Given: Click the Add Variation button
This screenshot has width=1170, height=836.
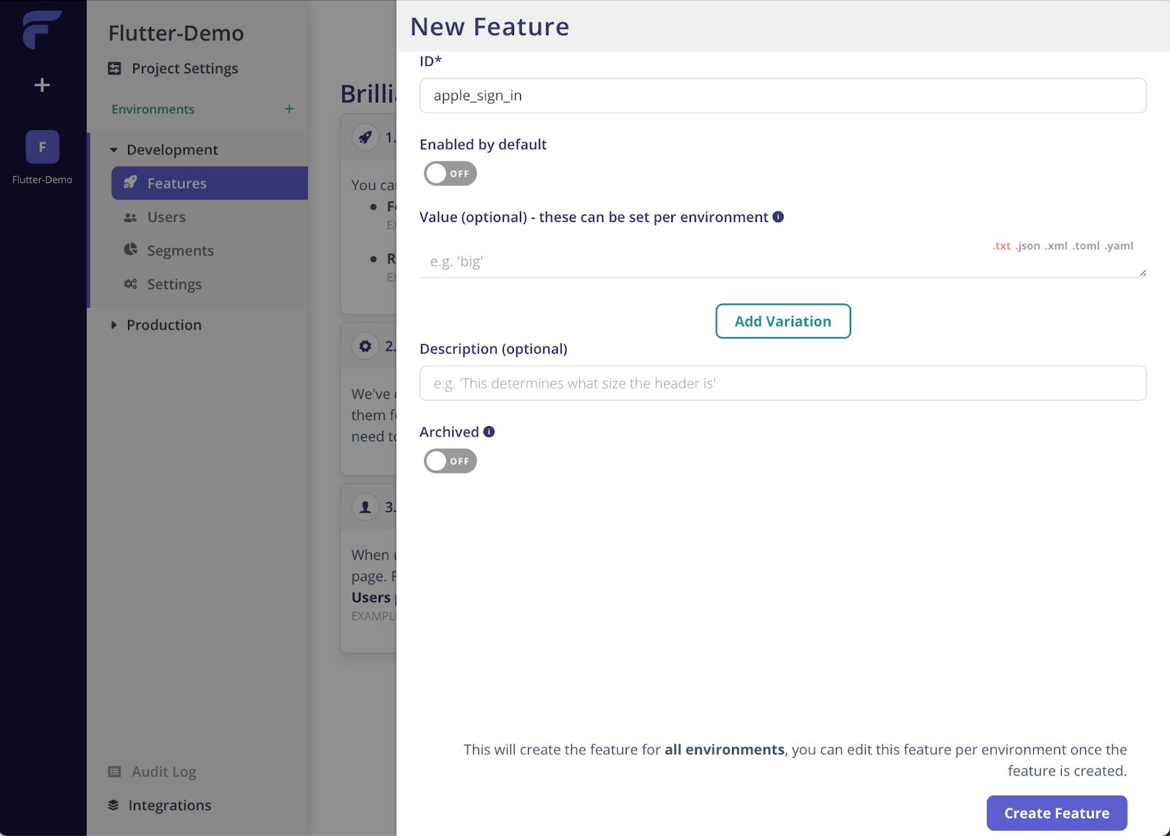Looking at the screenshot, I should (782, 322).
